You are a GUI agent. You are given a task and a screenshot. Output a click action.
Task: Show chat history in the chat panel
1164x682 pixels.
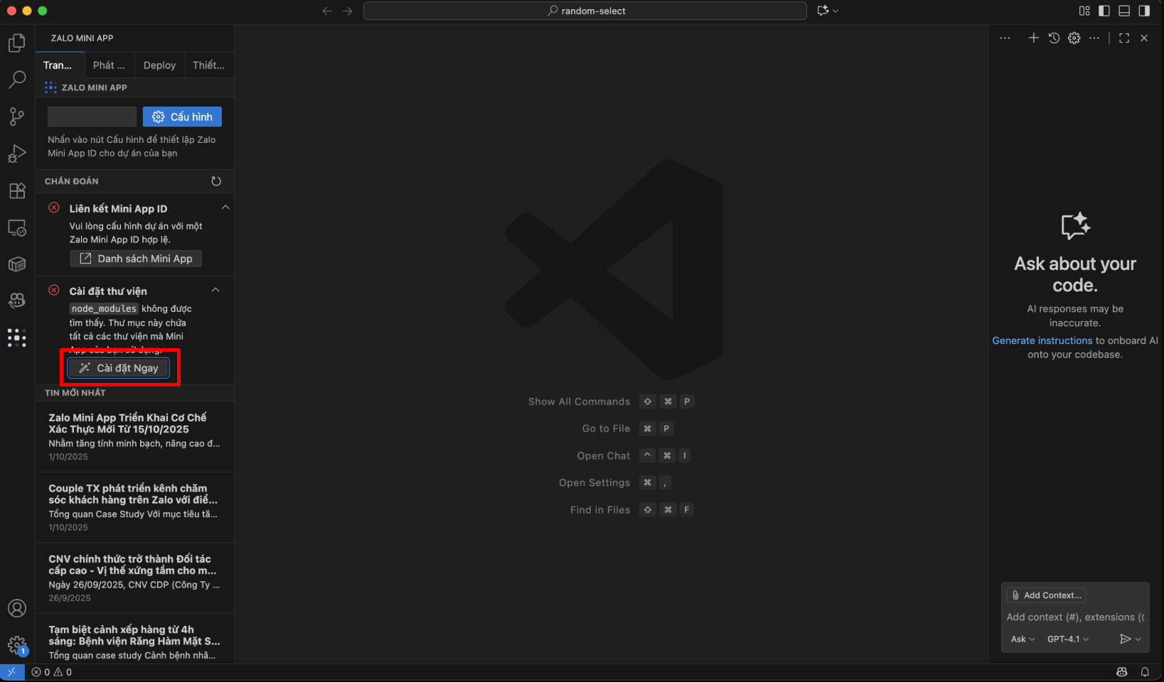(x=1054, y=38)
